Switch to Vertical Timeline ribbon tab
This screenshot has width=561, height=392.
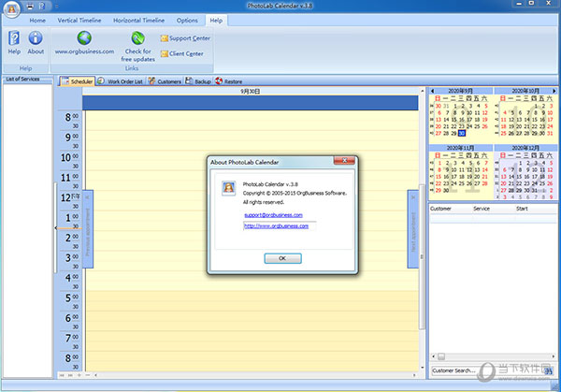(79, 21)
